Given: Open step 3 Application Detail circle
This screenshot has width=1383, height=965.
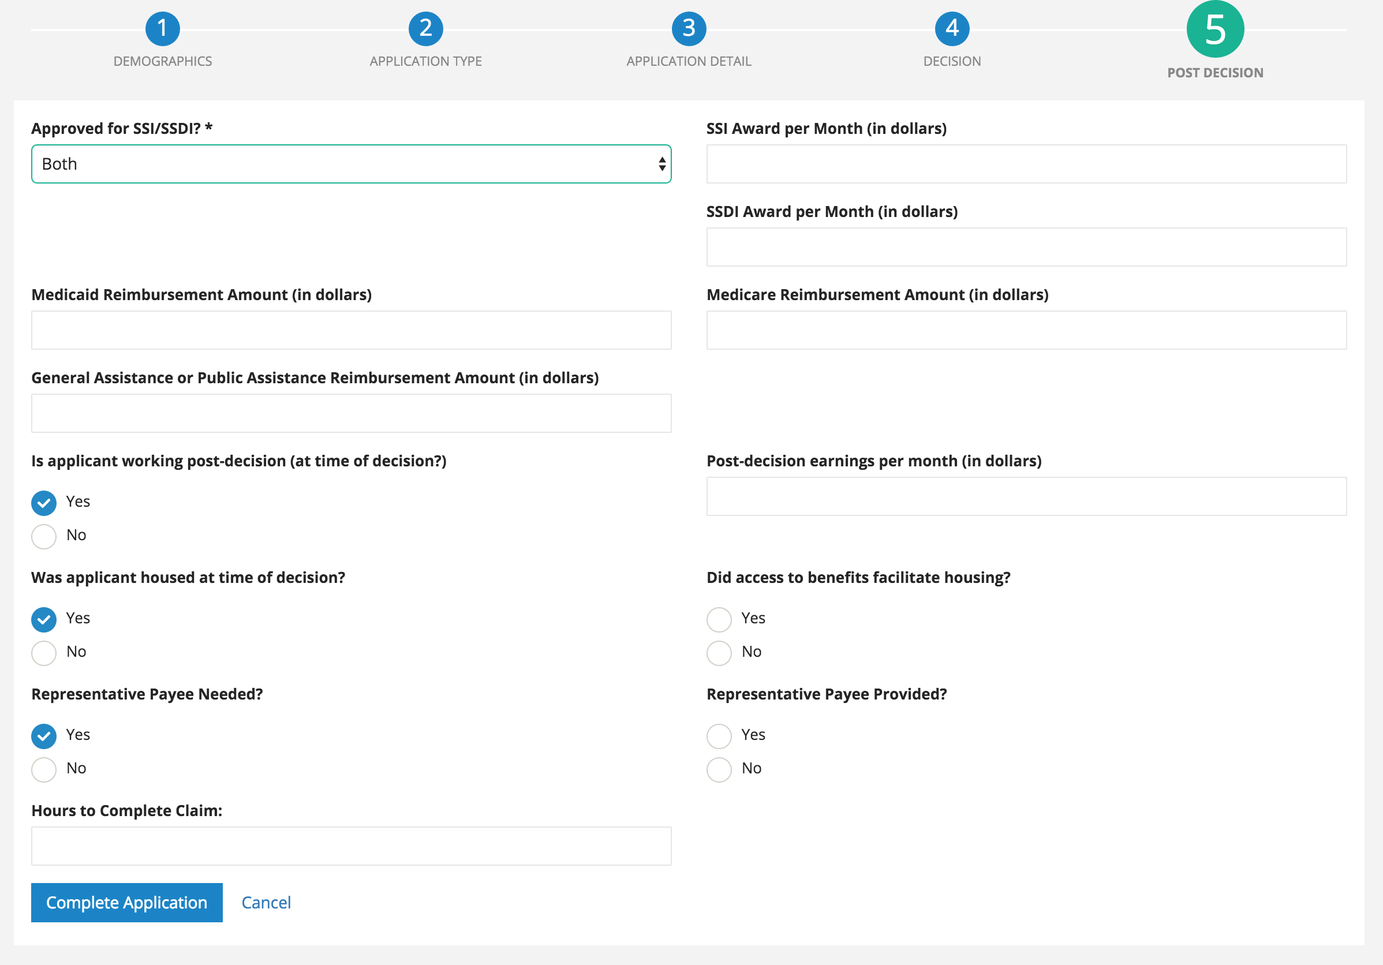Looking at the screenshot, I should pos(689,28).
